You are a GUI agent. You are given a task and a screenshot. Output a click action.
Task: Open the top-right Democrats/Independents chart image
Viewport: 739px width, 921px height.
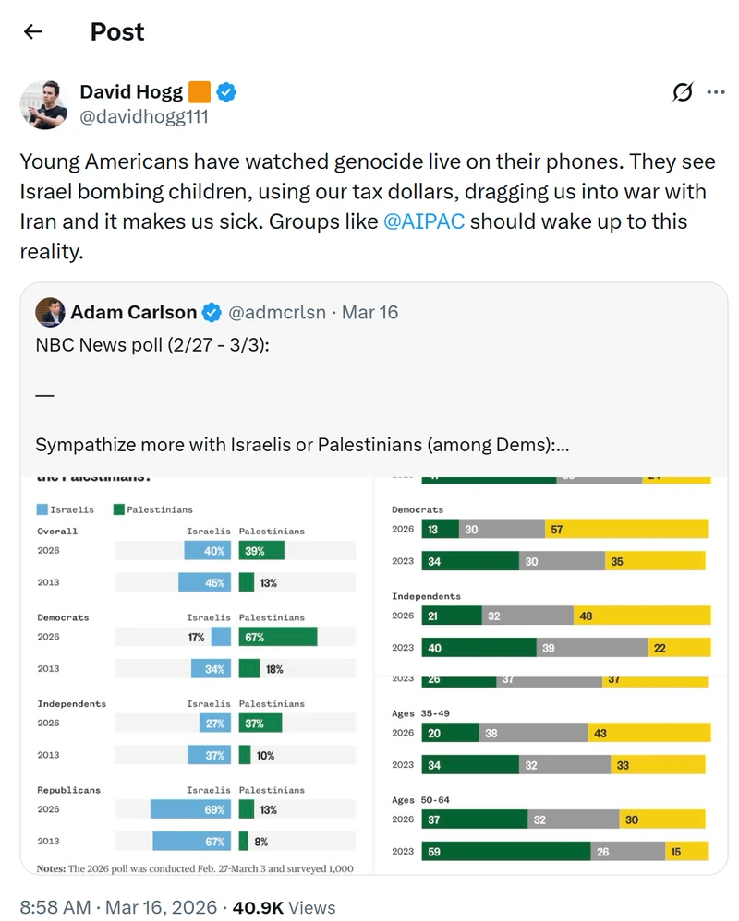551,576
